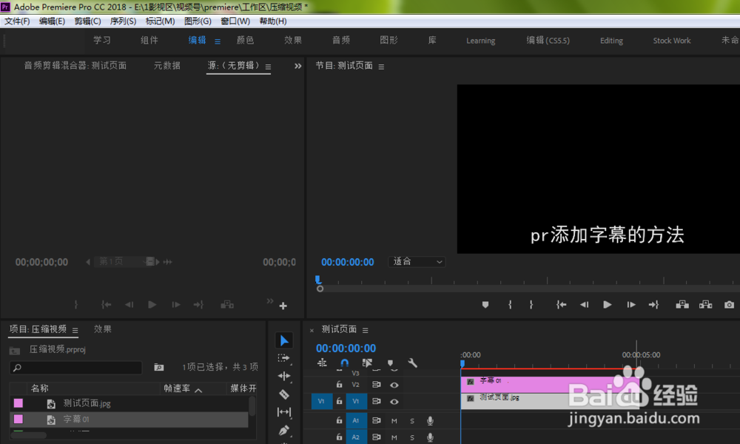Open 窗口(W) menu

235,21
